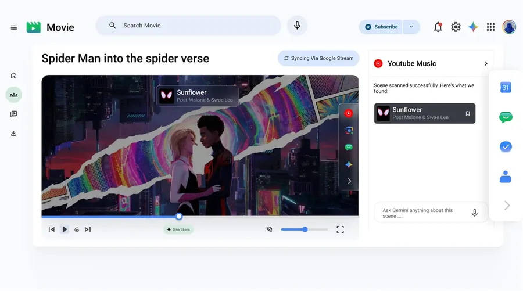Open YouTube Music icon in video side toolbar
Viewport: 523px width, 291px height.
pos(349,113)
